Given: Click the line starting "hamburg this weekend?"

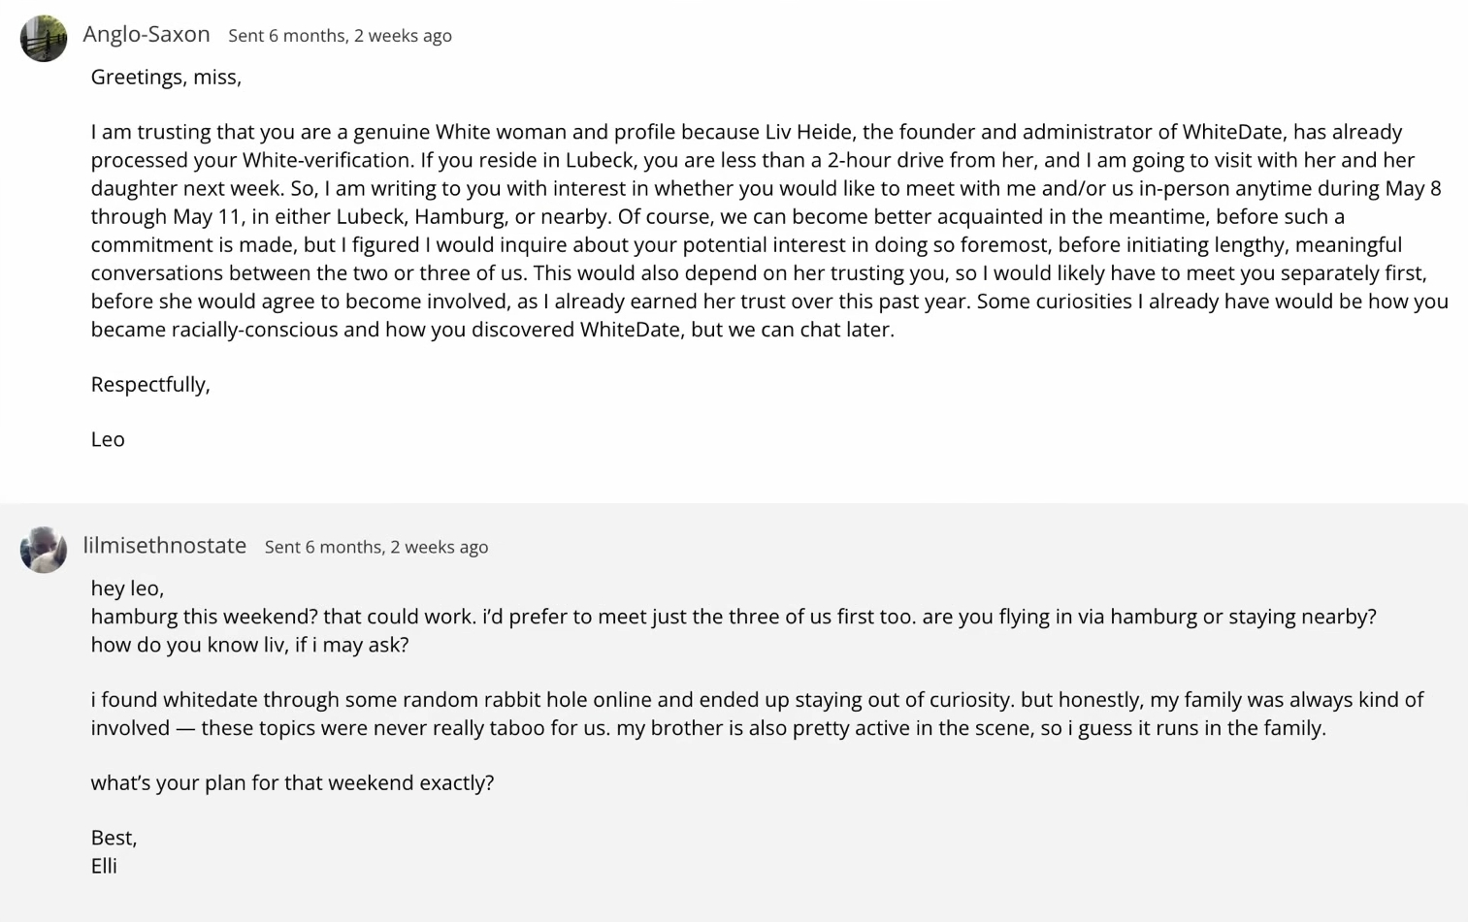Looking at the screenshot, I should (x=733, y=617).
